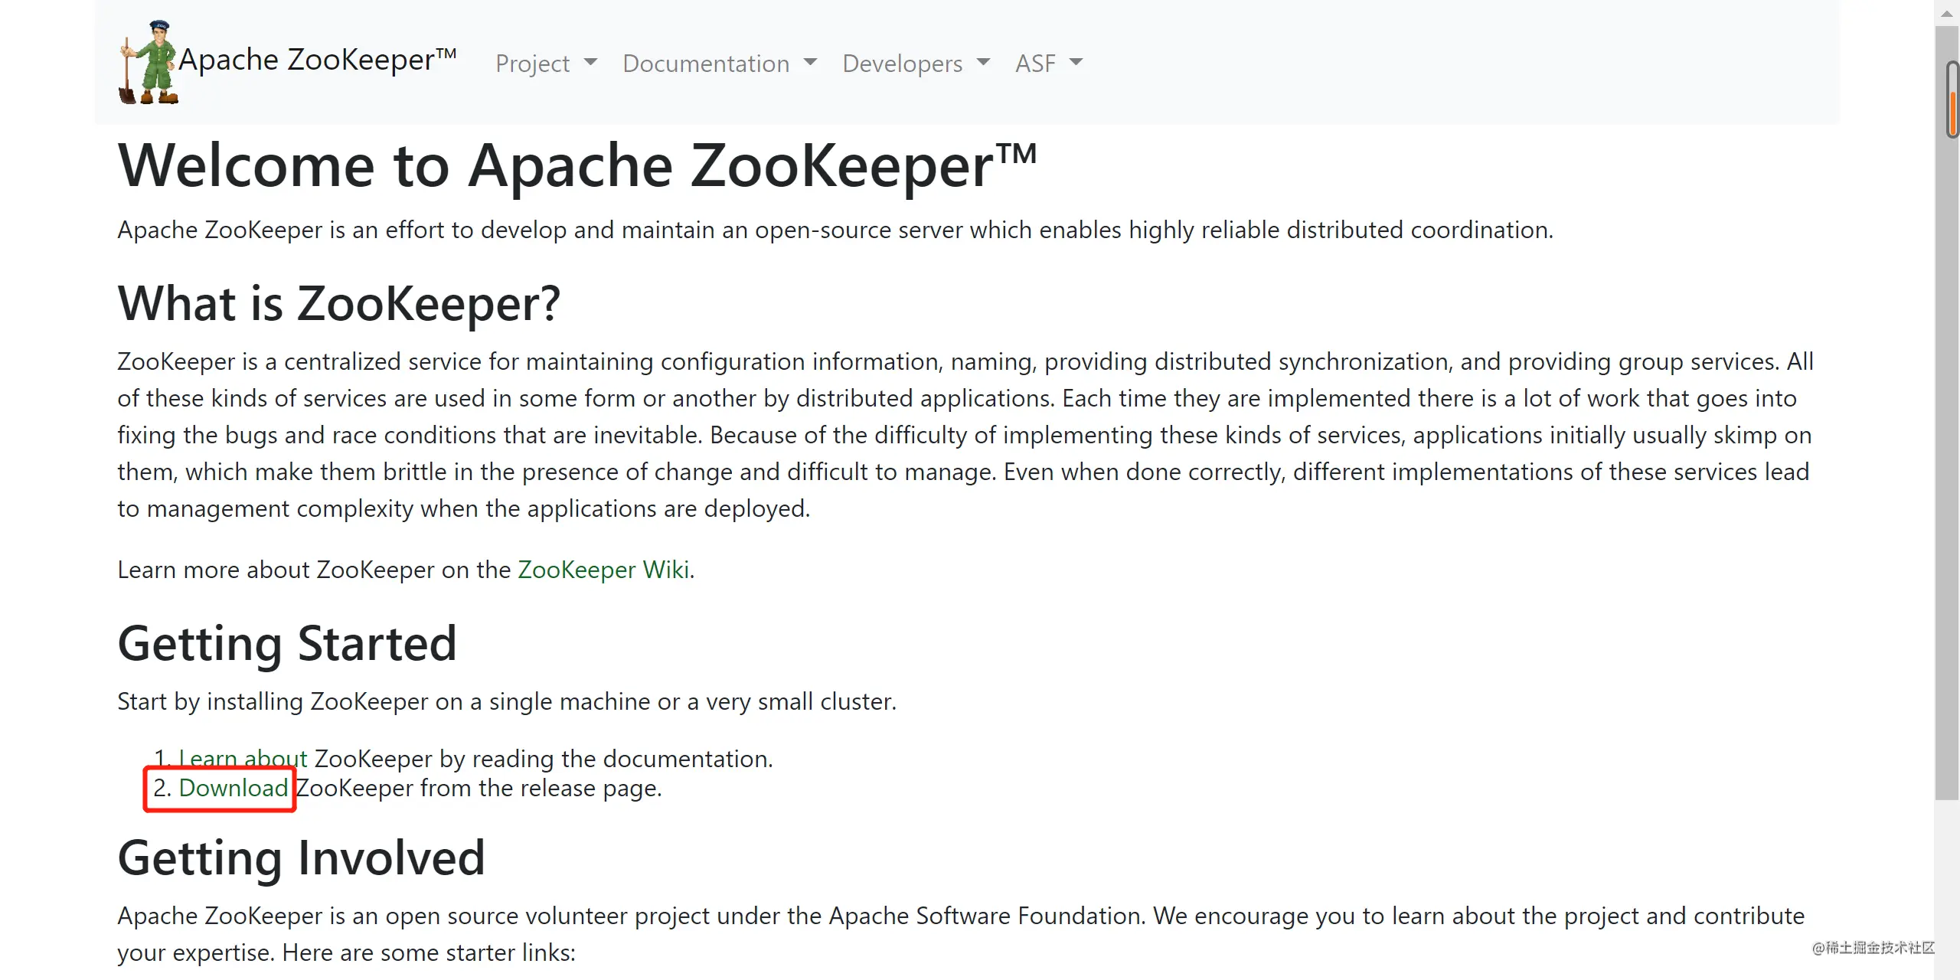
Task: Expand the ASF dropdown caret
Action: click(x=1076, y=62)
